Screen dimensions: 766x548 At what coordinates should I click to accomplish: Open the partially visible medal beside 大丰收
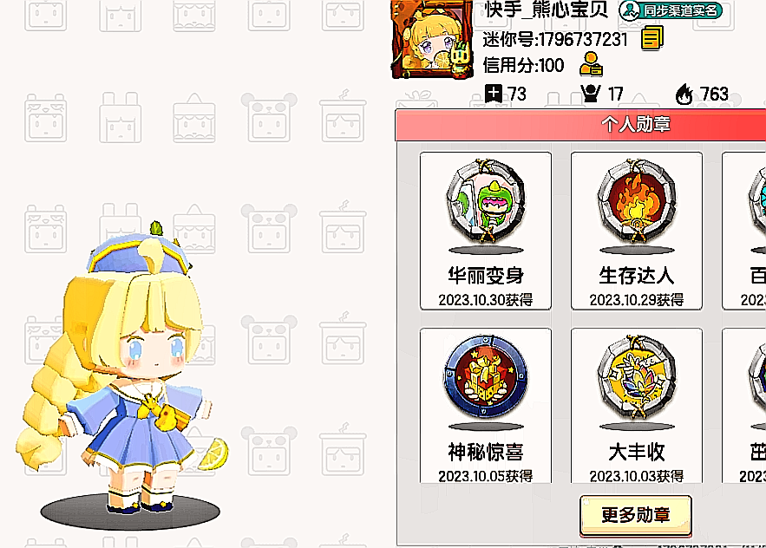coord(744,406)
